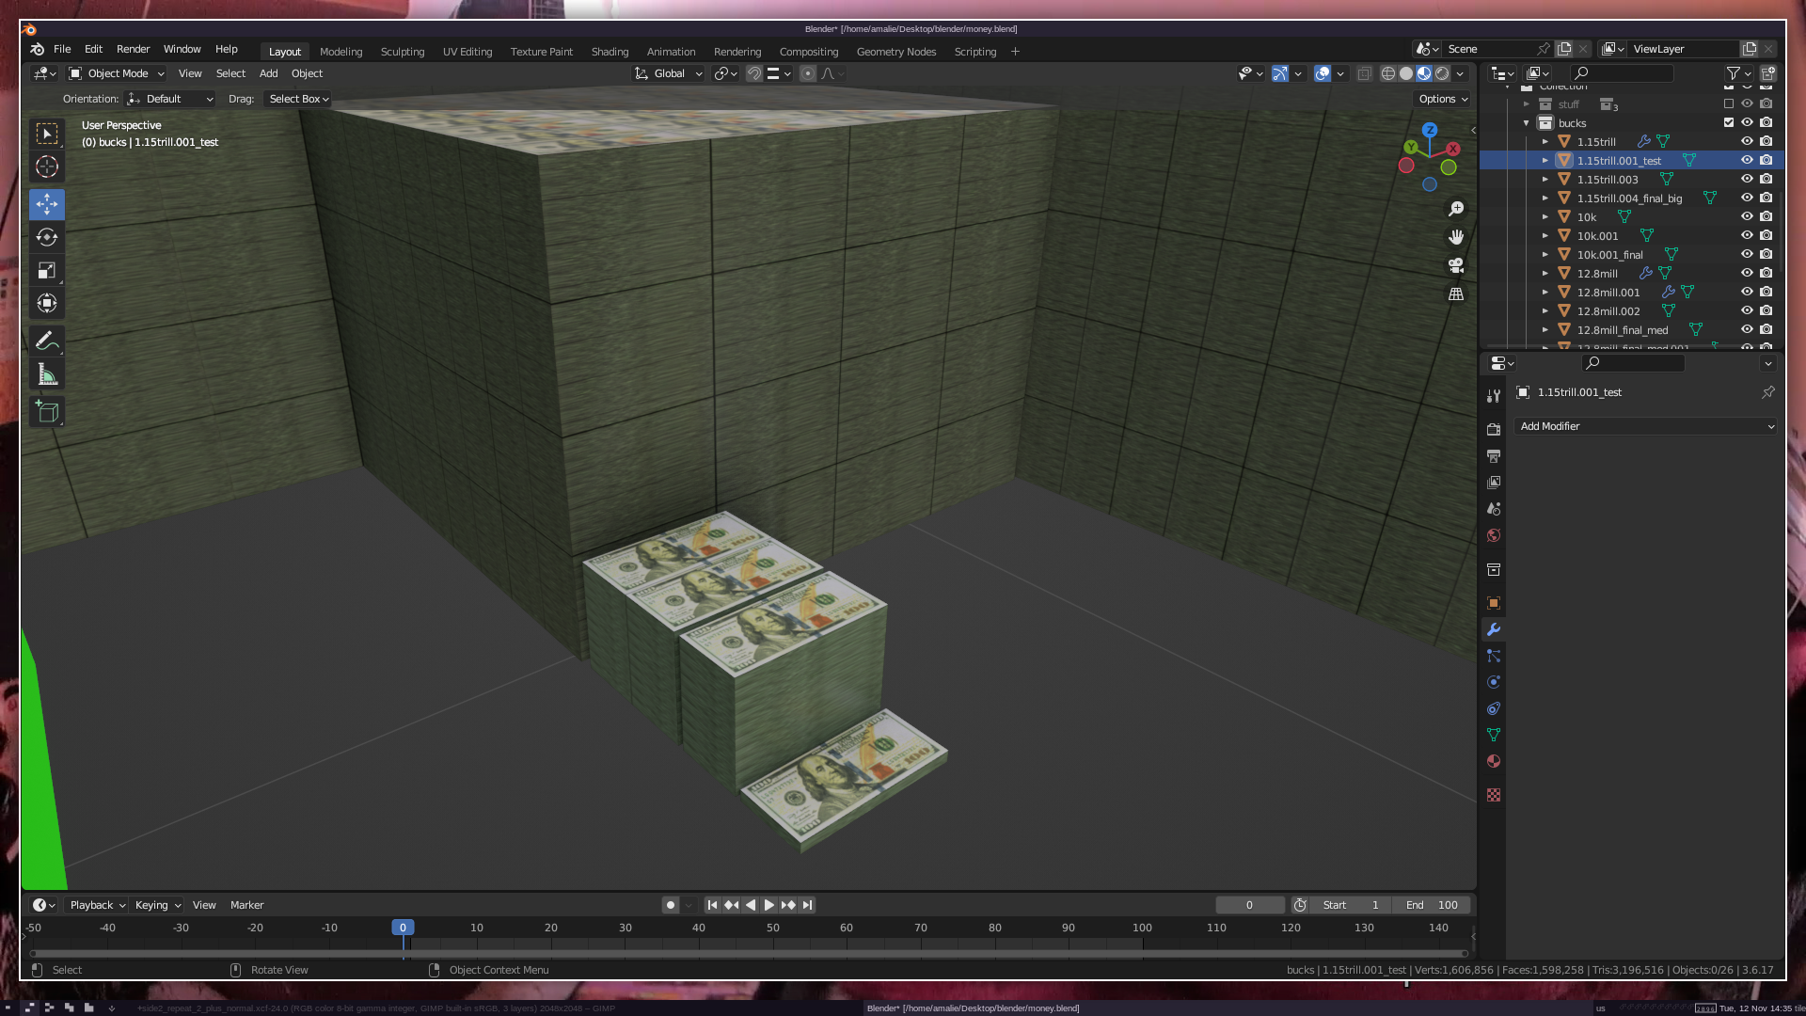Open the Physics properties tab

[1494, 682]
